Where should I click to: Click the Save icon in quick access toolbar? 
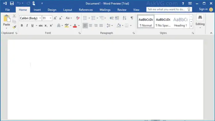(x=12, y=3)
